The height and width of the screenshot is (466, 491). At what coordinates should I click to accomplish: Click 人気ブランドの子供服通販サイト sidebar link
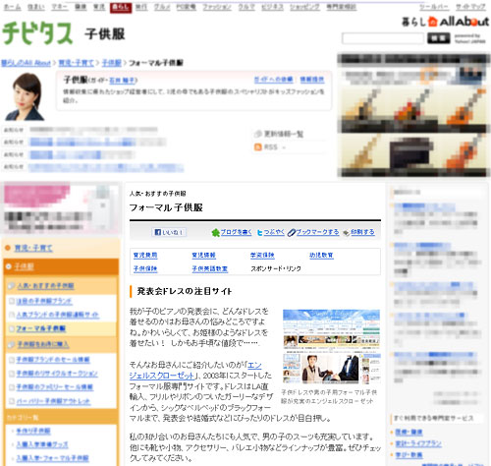pos(58,315)
